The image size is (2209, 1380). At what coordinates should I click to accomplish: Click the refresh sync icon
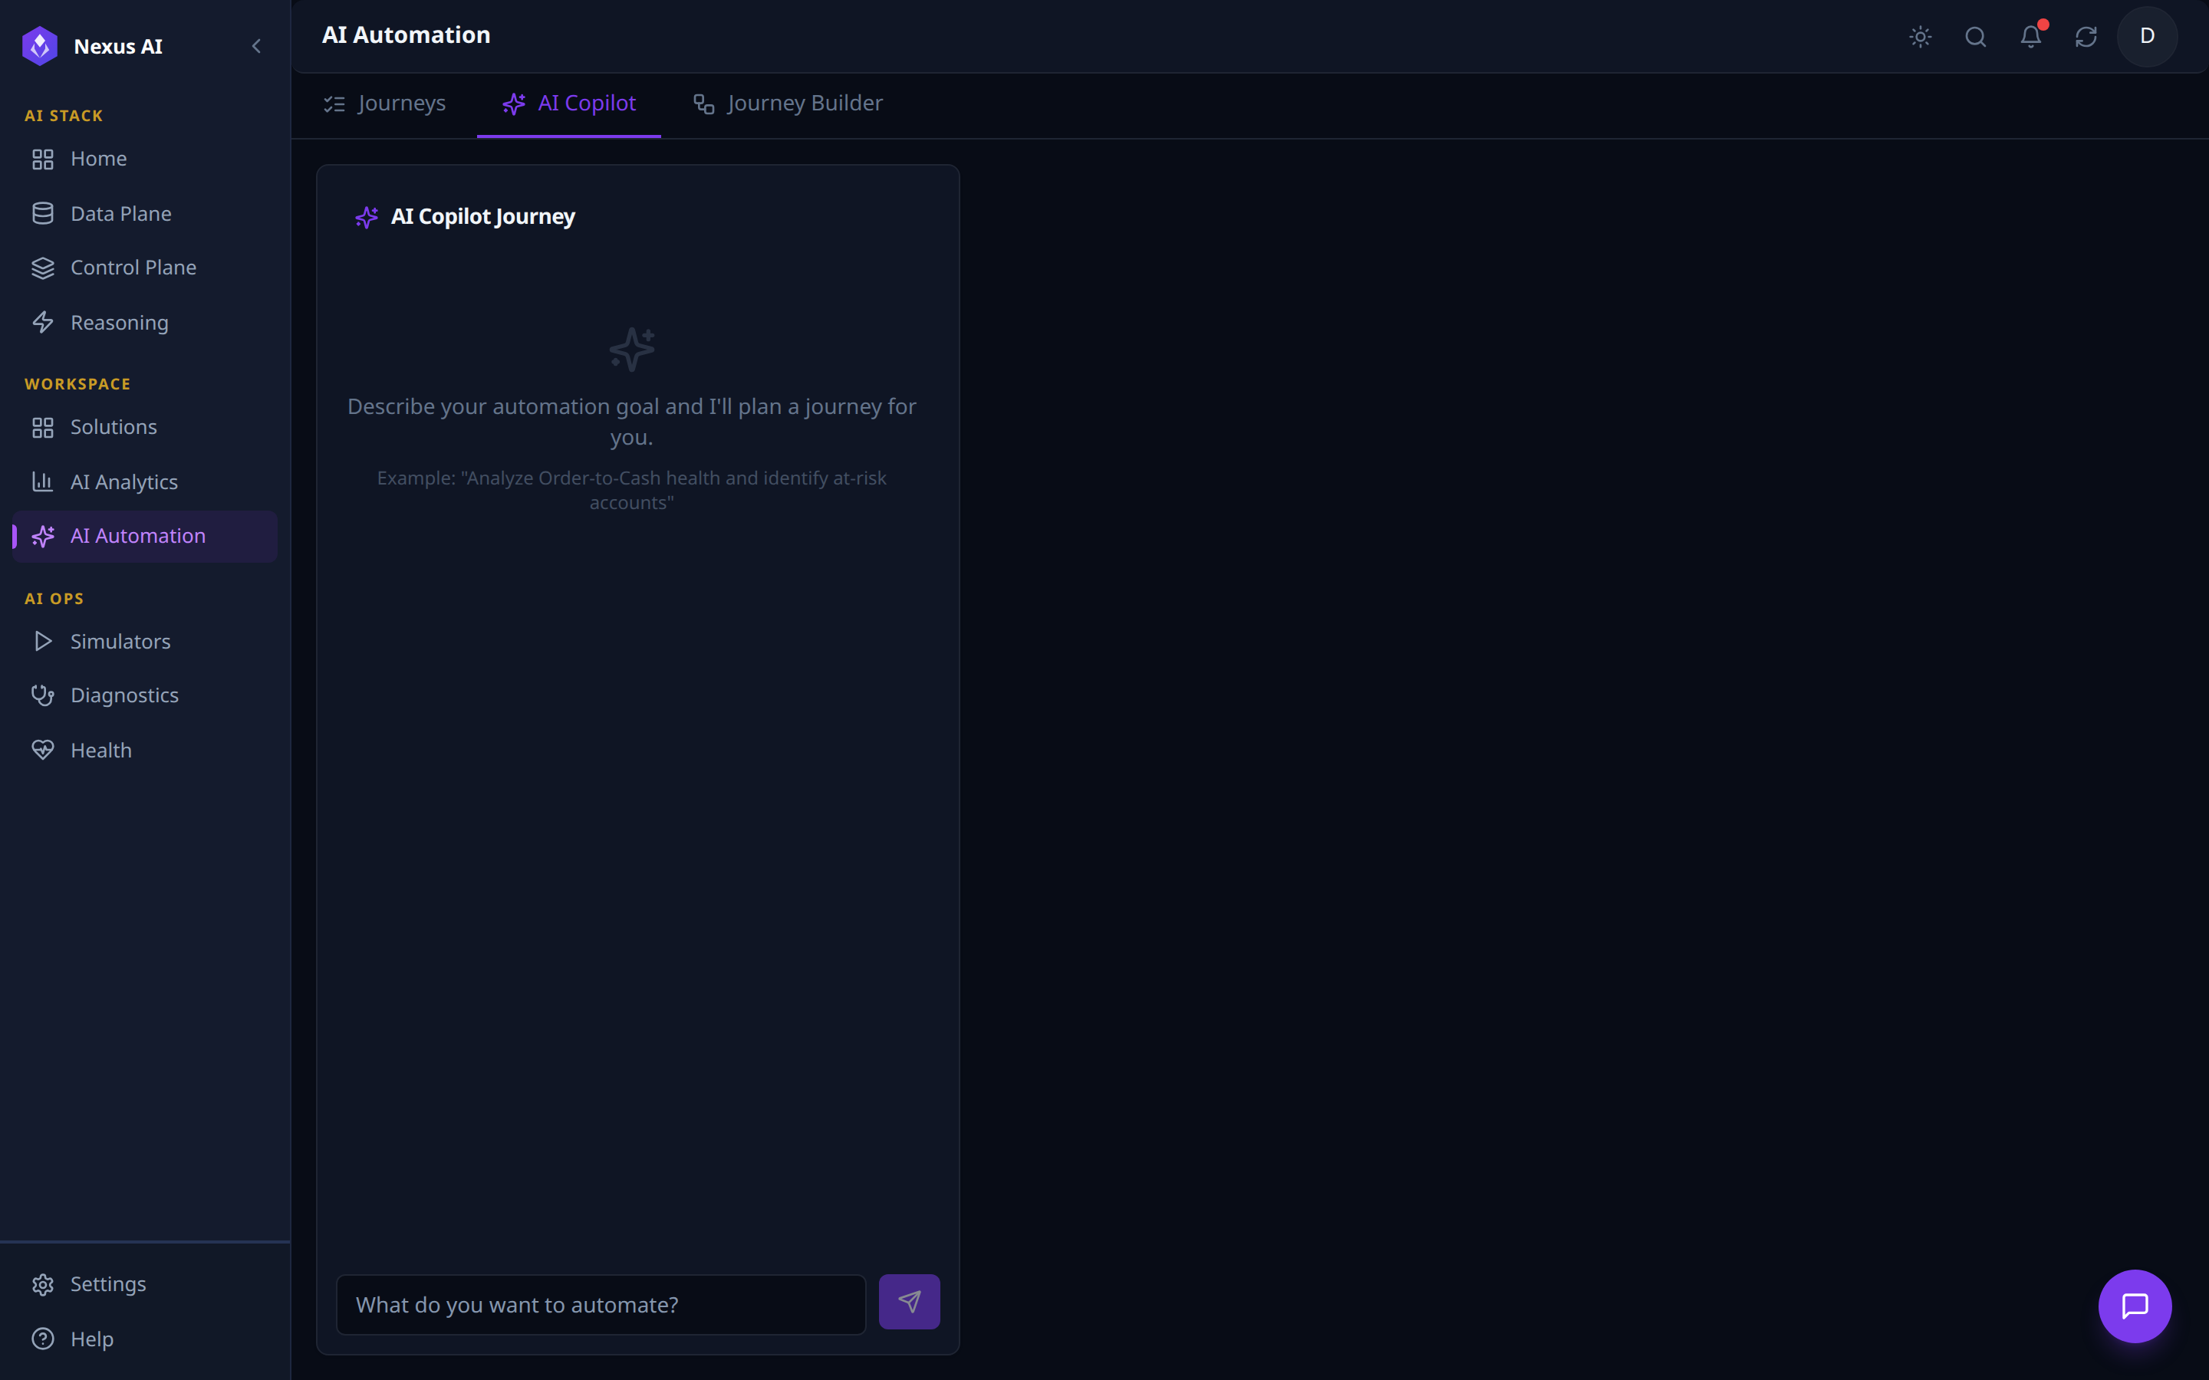[2086, 37]
